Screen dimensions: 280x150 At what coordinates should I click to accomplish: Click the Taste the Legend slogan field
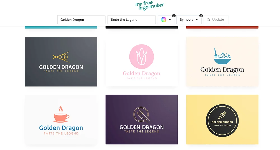[x=131, y=20]
